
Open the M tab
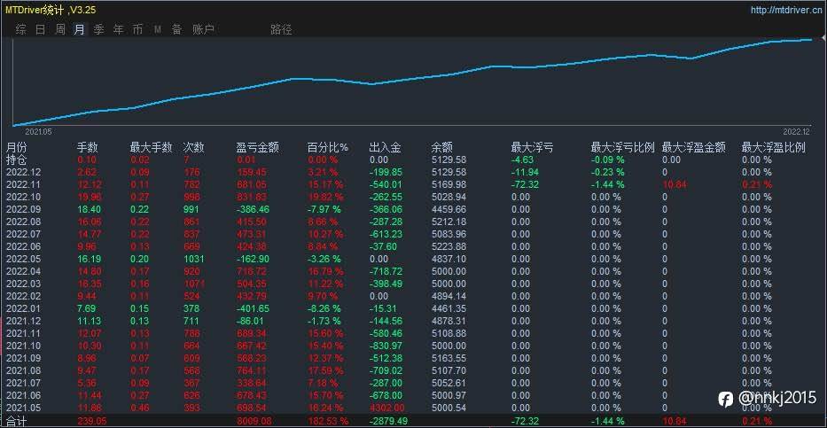pos(157,29)
